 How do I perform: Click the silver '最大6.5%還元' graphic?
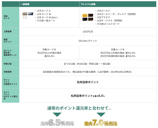click(x=57, y=122)
